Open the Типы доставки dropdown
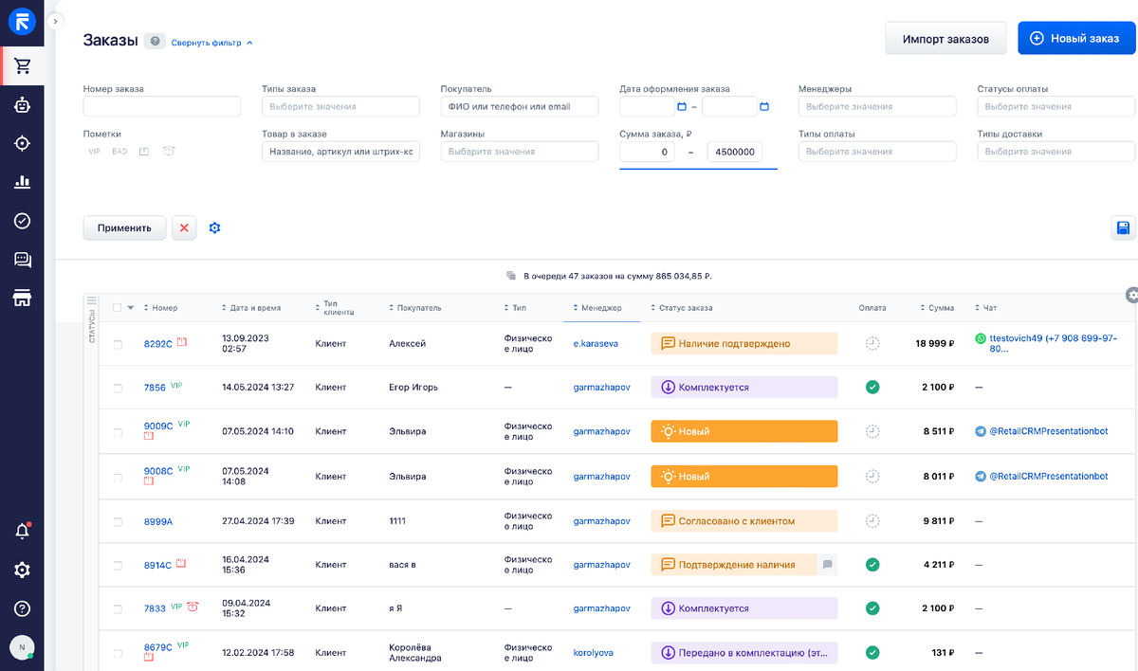Viewport: 1138px width, 671px height. coord(1055,151)
